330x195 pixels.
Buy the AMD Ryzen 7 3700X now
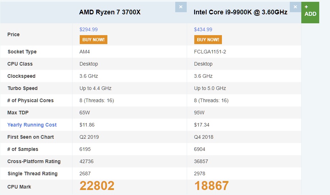93,39
